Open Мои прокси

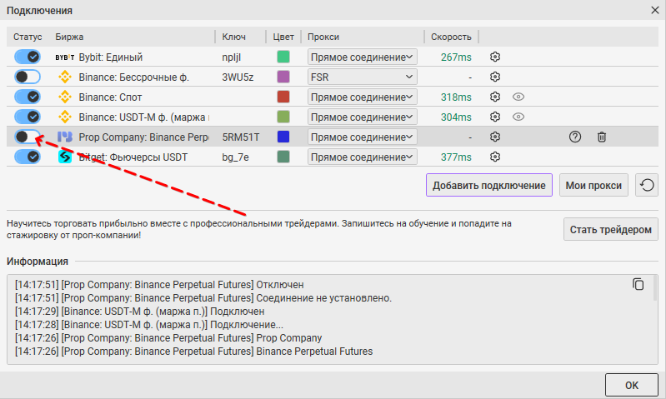593,185
